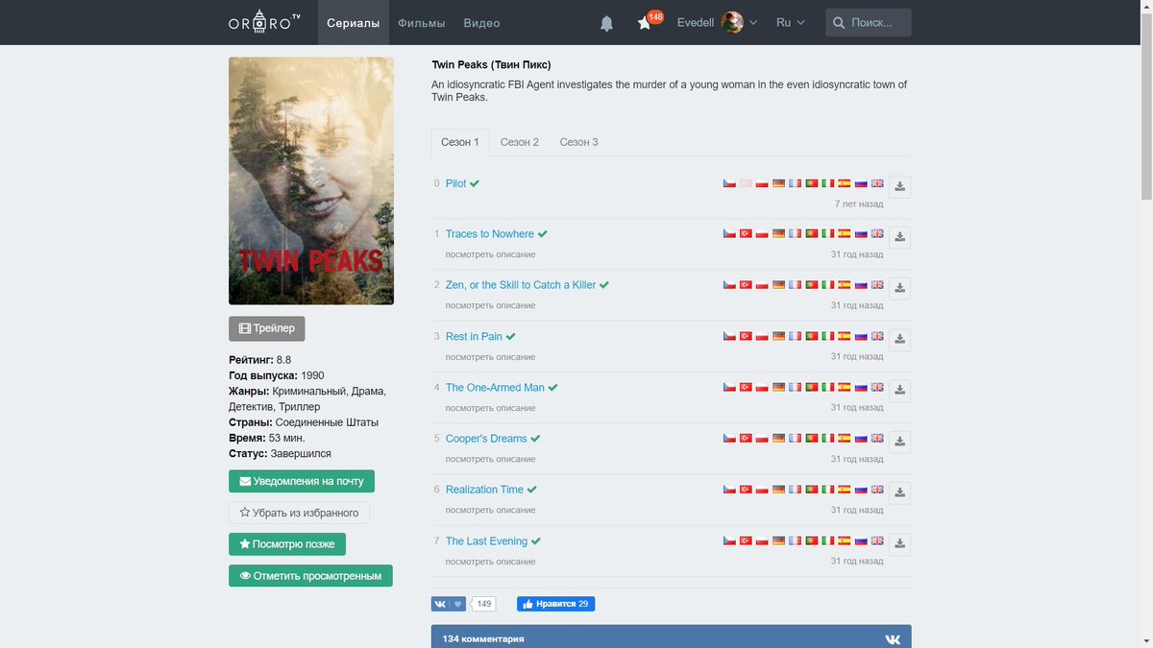Pick the German flag for Rest in Pain
The image size is (1153, 648).
click(x=778, y=336)
